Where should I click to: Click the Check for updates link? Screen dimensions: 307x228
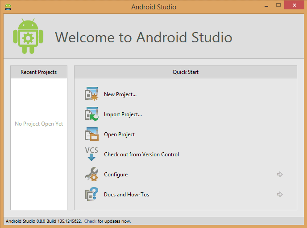point(90,221)
